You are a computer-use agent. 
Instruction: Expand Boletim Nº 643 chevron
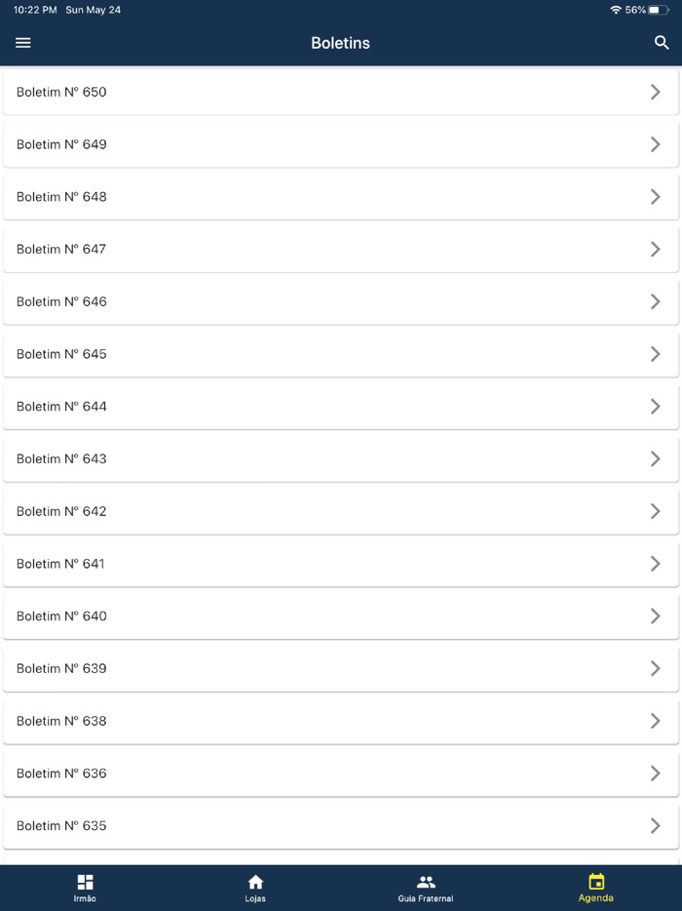coord(655,458)
